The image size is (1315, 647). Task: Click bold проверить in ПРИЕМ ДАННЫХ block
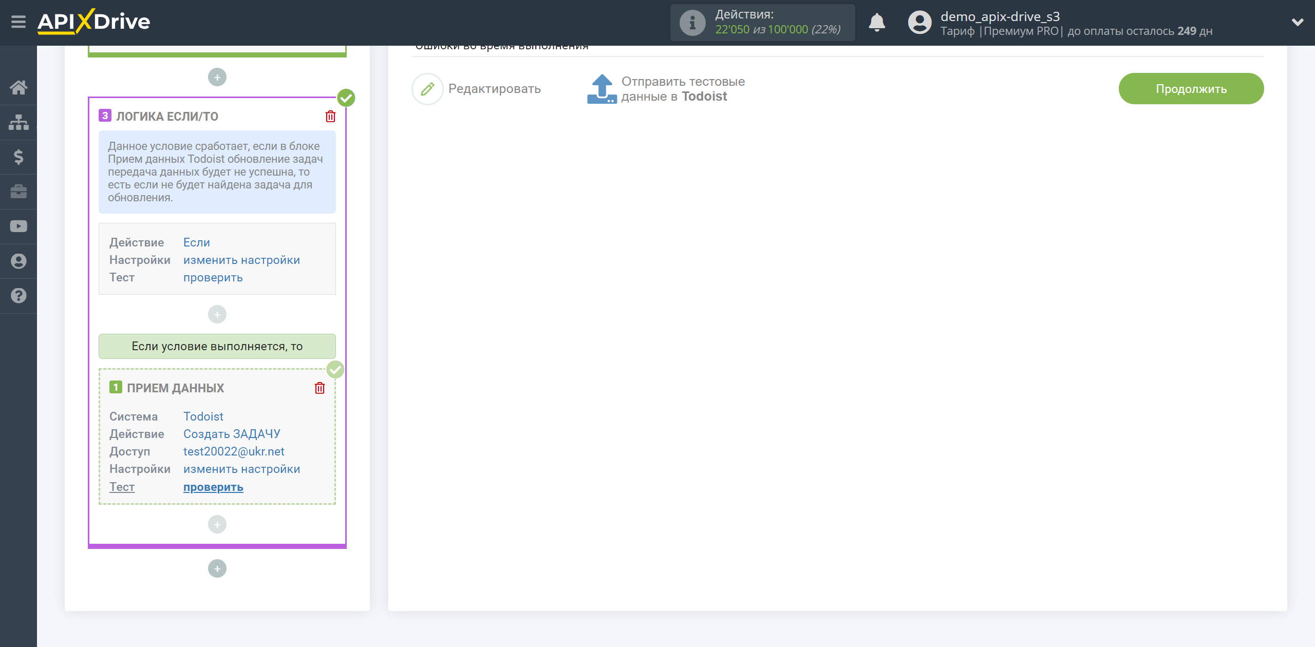coord(213,487)
